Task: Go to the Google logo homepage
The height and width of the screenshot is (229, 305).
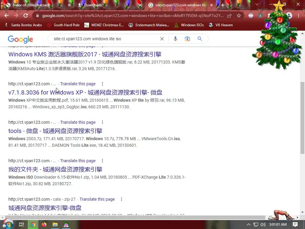Action: point(21,39)
